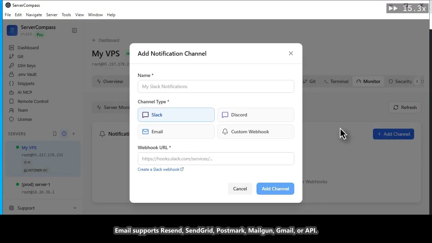Select Discord channel type
432x243 pixels.
click(256, 115)
